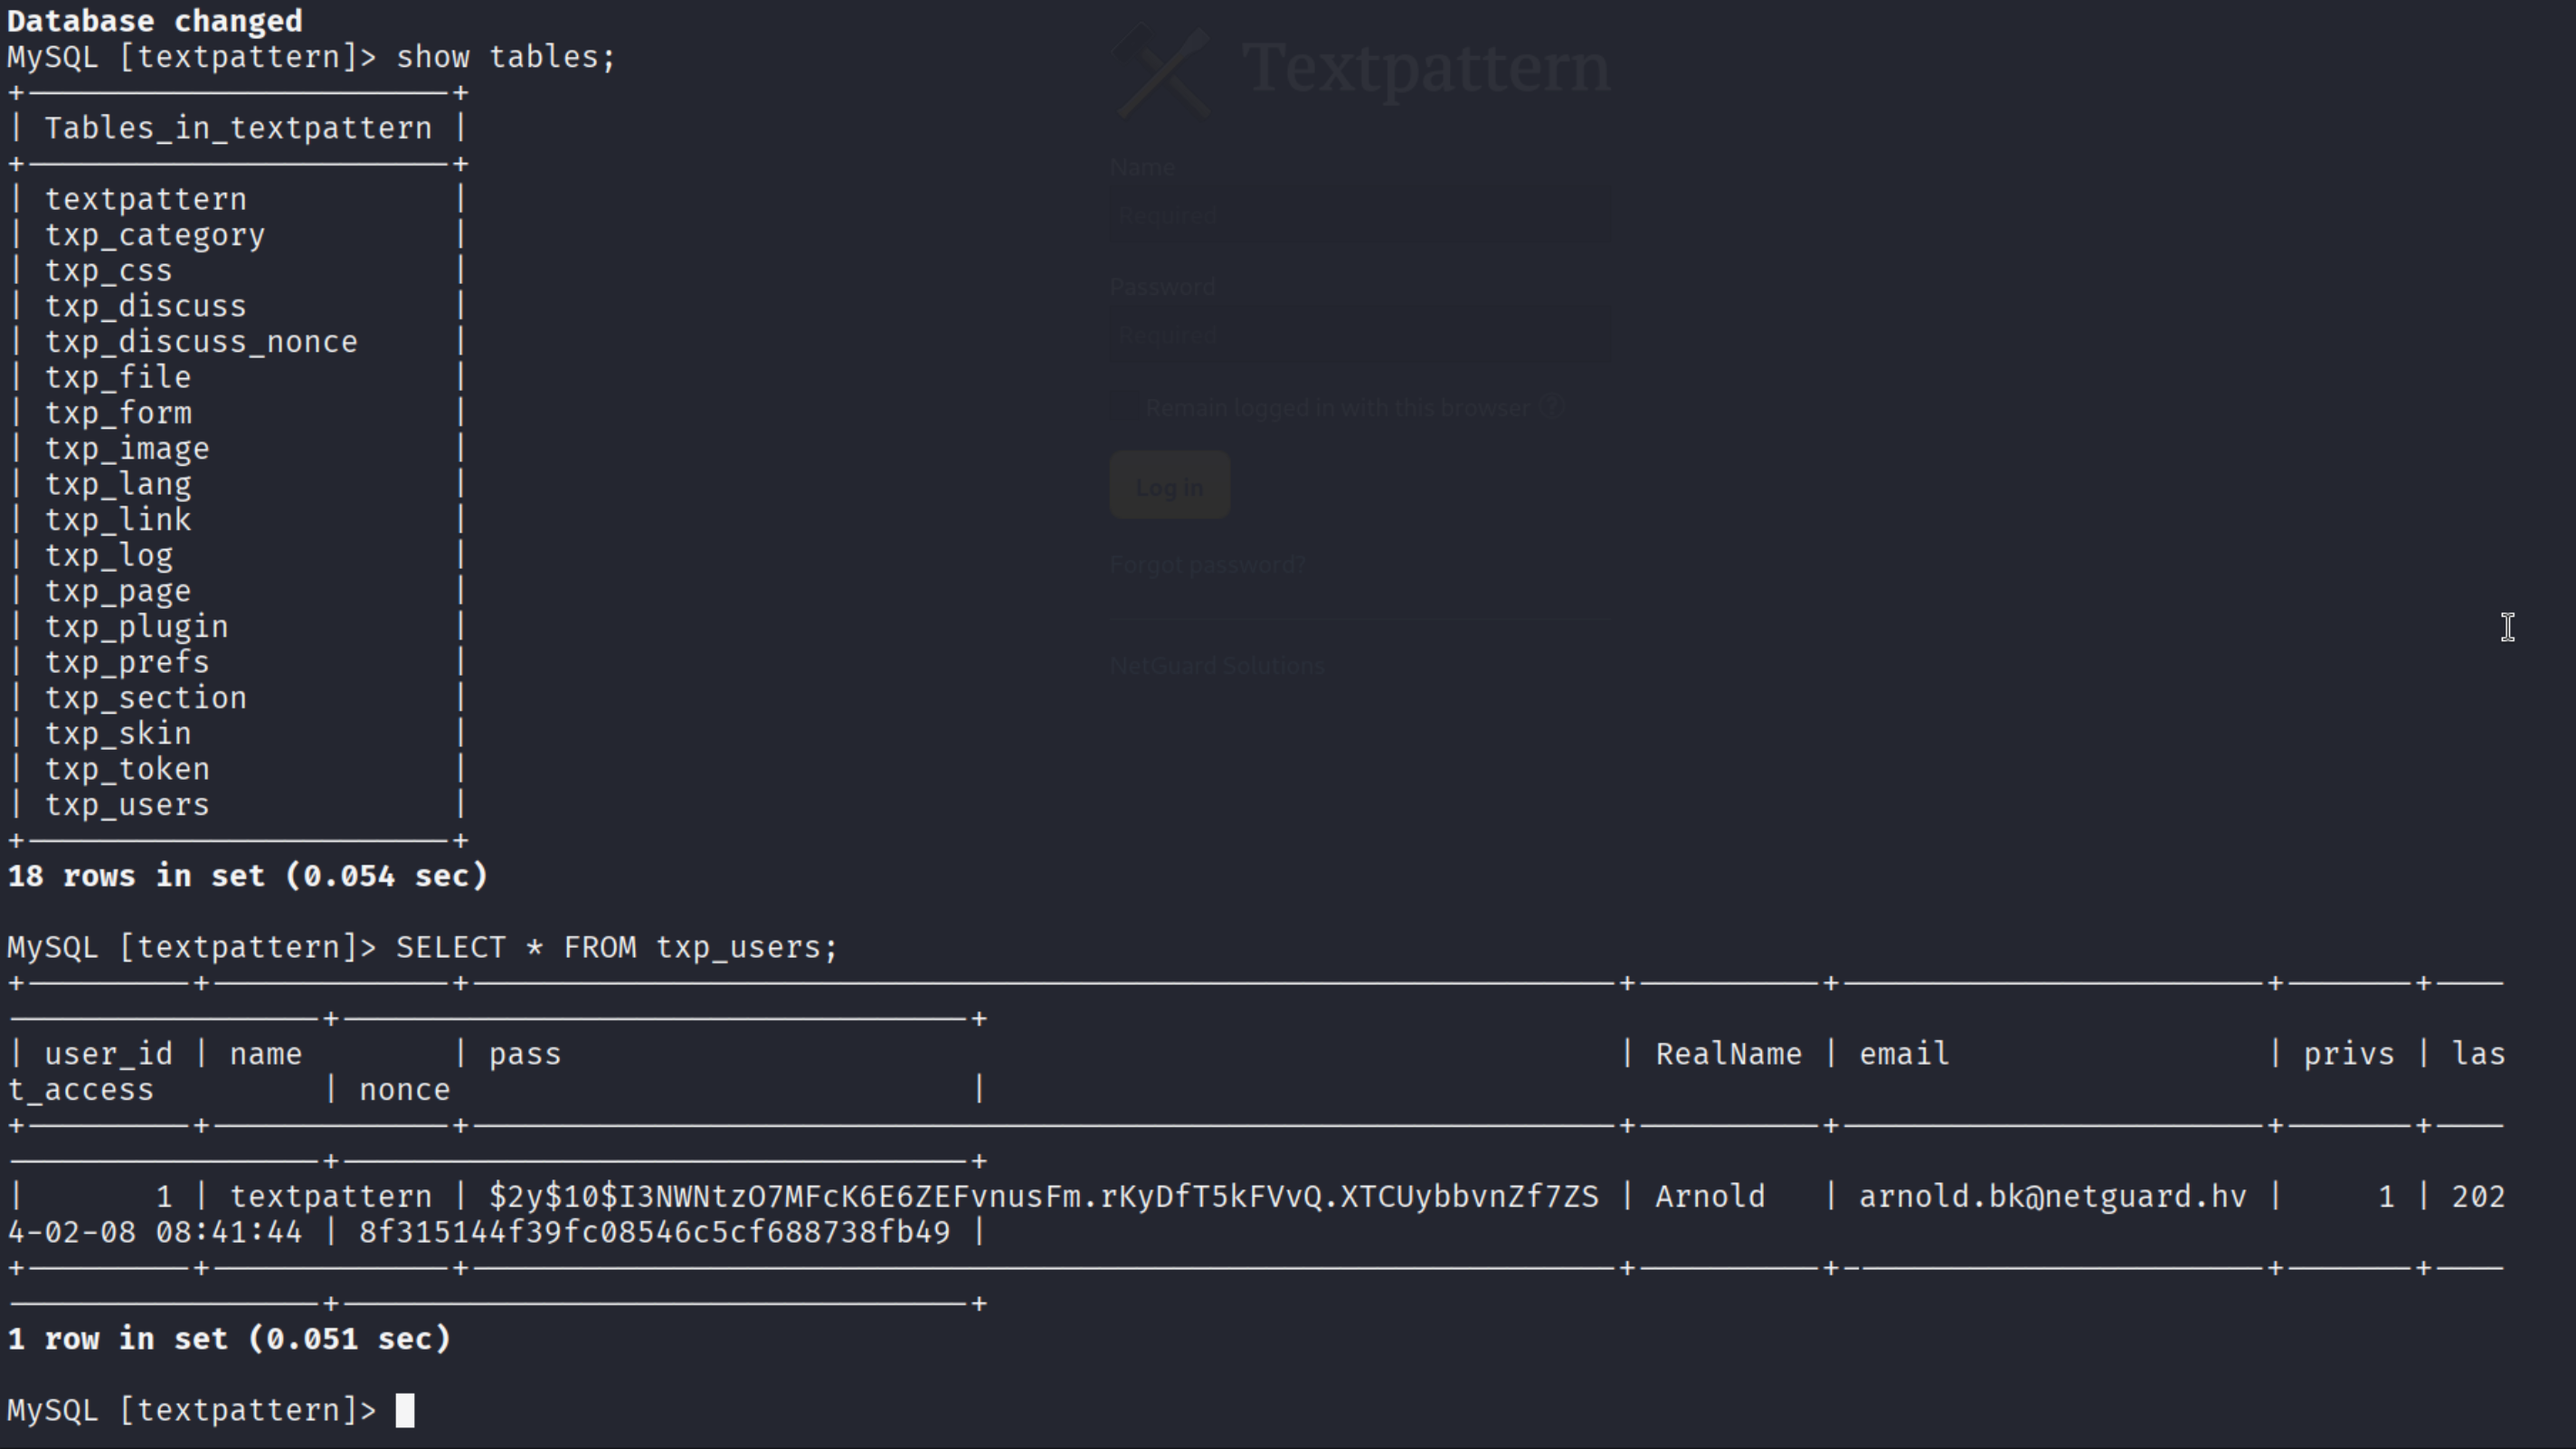This screenshot has height=1449, width=2576.
Task: Click the 'name' column header
Action: pos(266,1054)
